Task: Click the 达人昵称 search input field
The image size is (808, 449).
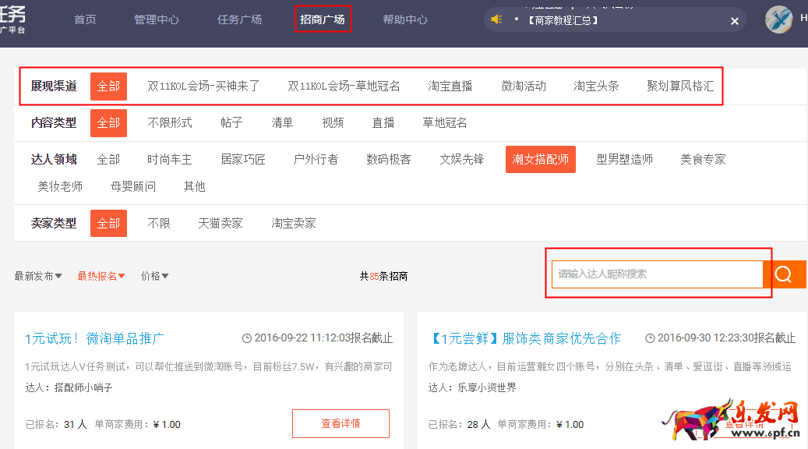Action: 656,274
